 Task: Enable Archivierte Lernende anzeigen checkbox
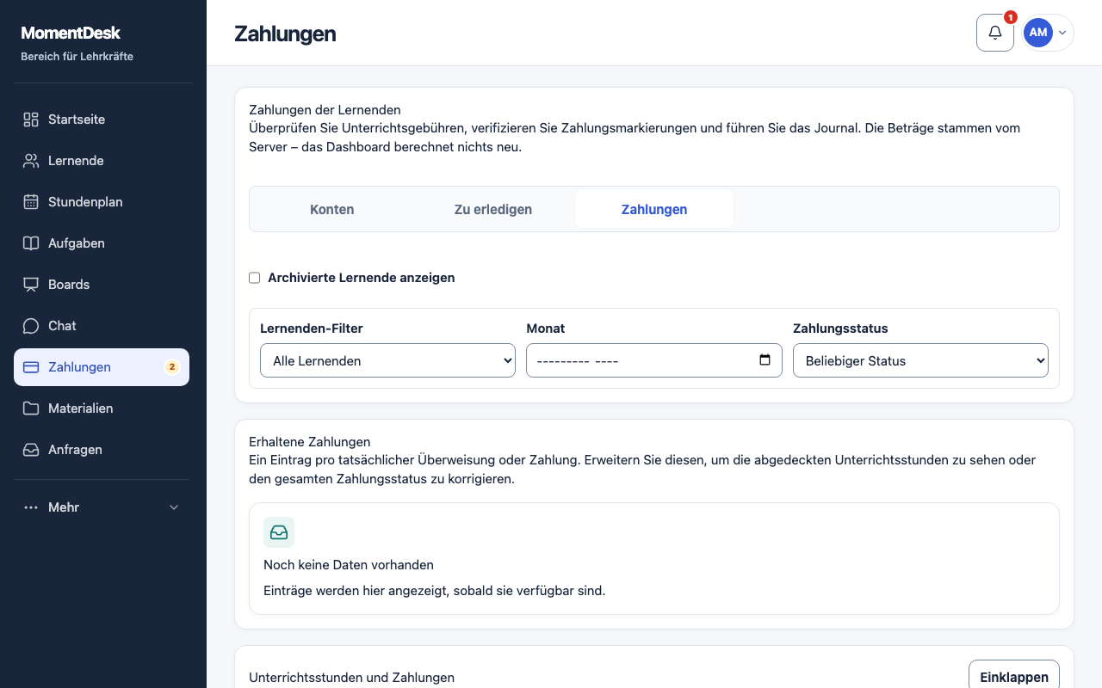point(255,278)
